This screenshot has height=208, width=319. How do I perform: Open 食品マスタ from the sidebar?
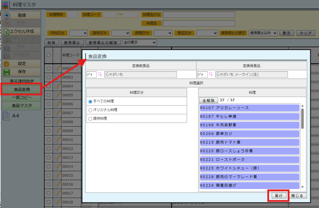[x=22, y=105]
